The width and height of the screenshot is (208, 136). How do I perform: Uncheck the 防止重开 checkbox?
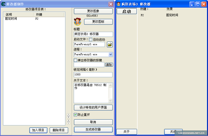pos(75,115)
